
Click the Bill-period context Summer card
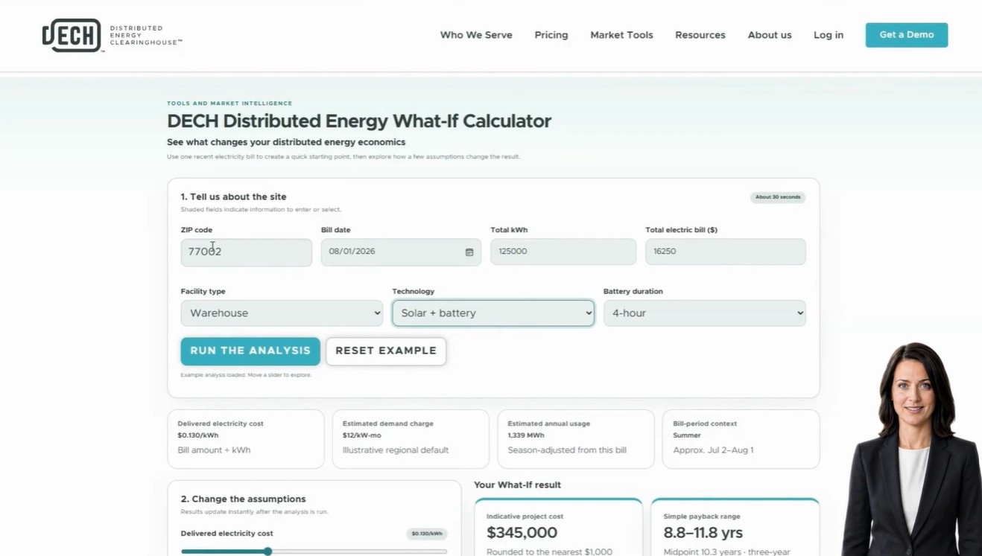(741, 439)
